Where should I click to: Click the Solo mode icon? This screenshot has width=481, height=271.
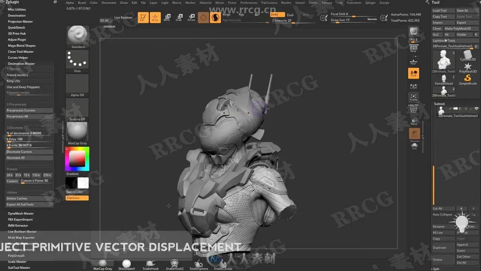414,146
